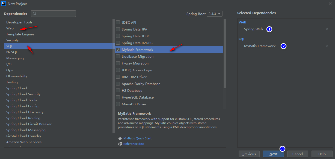Viewport: 335px width, 159px height.
Task: Focus the Dependencies search field
Action: click(x=53, y=14)
